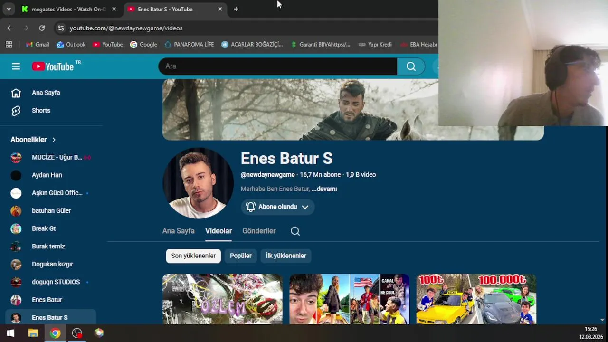608x342 pixels.
Task: Open the Chrome apps grid icon
Action: pos(9,45)
